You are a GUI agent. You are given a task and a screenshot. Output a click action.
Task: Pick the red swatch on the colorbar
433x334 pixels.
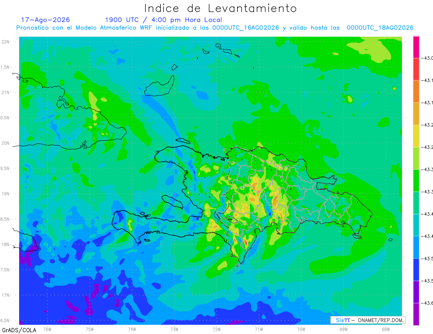point(416,69)
